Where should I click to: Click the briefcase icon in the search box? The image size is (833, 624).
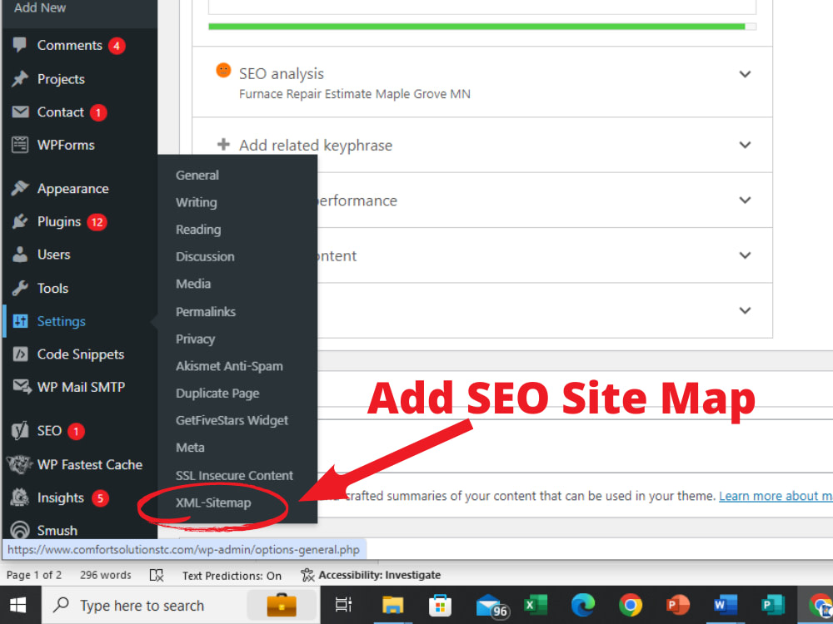point(282,605)
